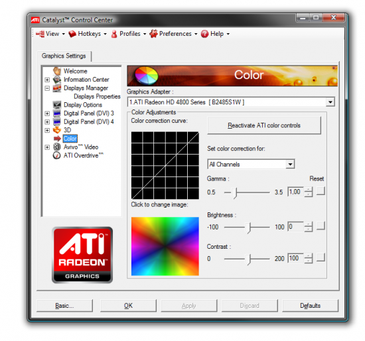Viewport: 365px width, 341px height.
Task: Click the Display Options icon
Action: 57,105
